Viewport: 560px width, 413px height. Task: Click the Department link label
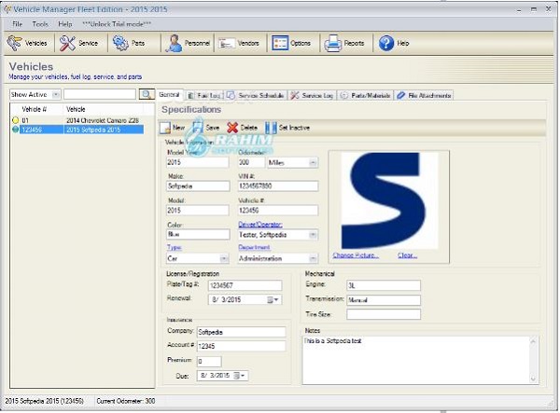tap(254, 247)
